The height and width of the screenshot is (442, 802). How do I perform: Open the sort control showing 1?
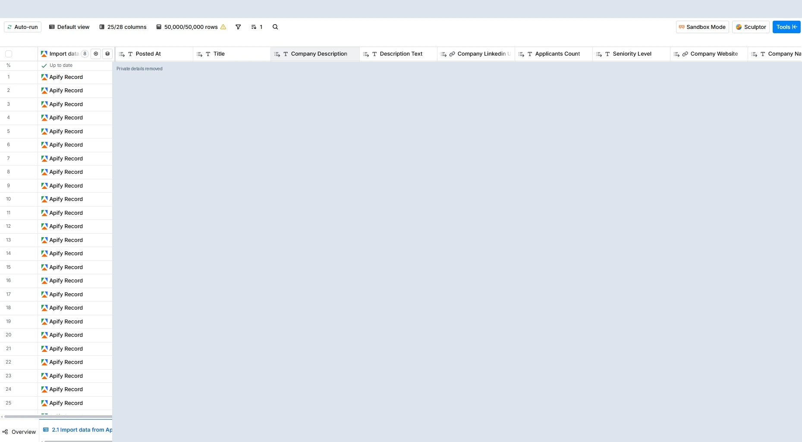coord(257,27)
